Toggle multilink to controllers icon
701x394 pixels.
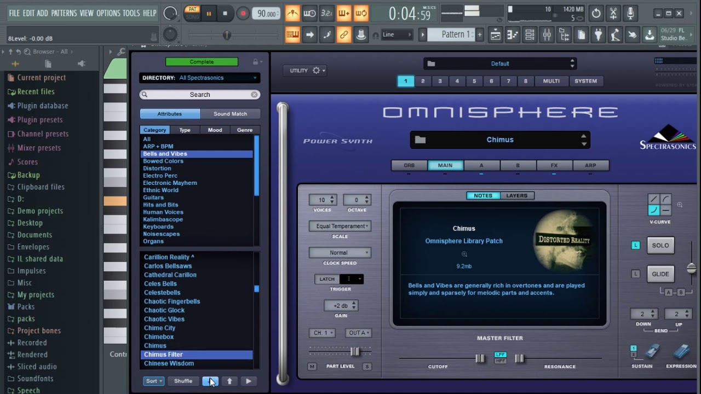[x=344, y=34]
